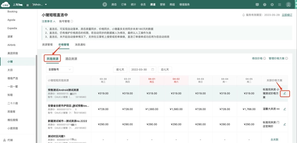This screenshot has height=143, width=297.
Task: Click the help question mark icon
Action: [265, 5]
